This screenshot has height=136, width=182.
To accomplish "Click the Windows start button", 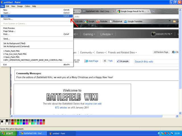I will pyautogui.click(x=8, y=133).
